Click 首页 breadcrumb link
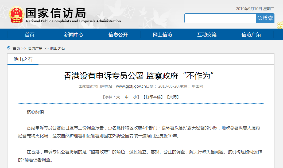Viewport: 283px width, 168px height. pos(16,48)
